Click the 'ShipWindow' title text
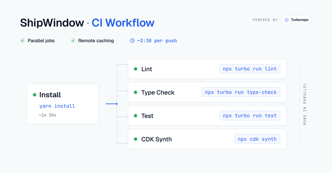 coord(52,23)
